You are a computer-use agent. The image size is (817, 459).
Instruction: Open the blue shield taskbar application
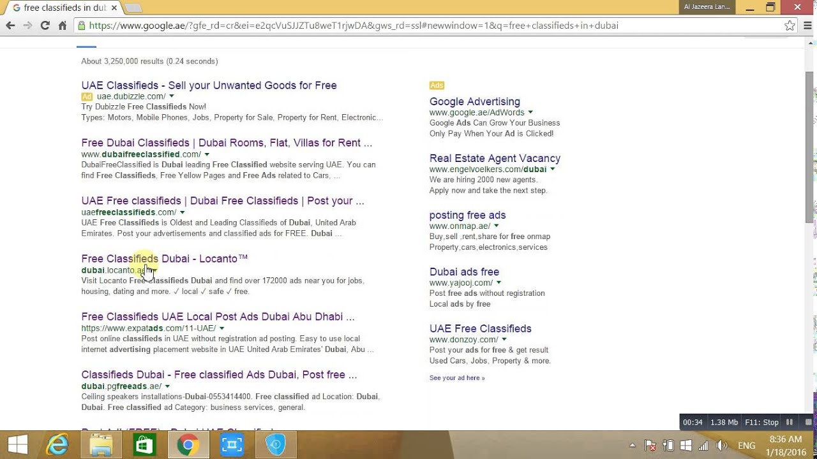click(276, 444)
